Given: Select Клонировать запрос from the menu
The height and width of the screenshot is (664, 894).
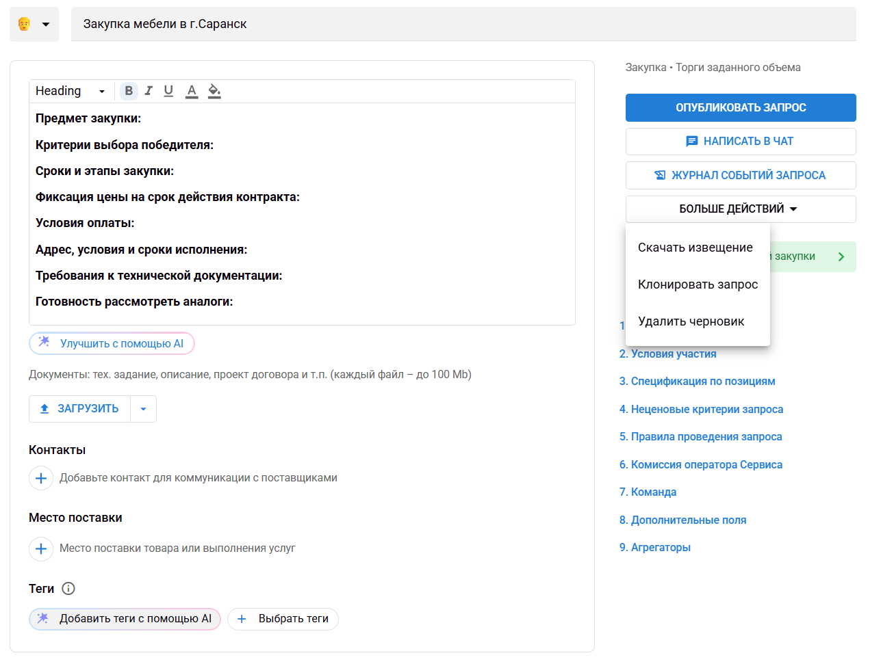Looking at the screenshot, I should coord(698,284).
